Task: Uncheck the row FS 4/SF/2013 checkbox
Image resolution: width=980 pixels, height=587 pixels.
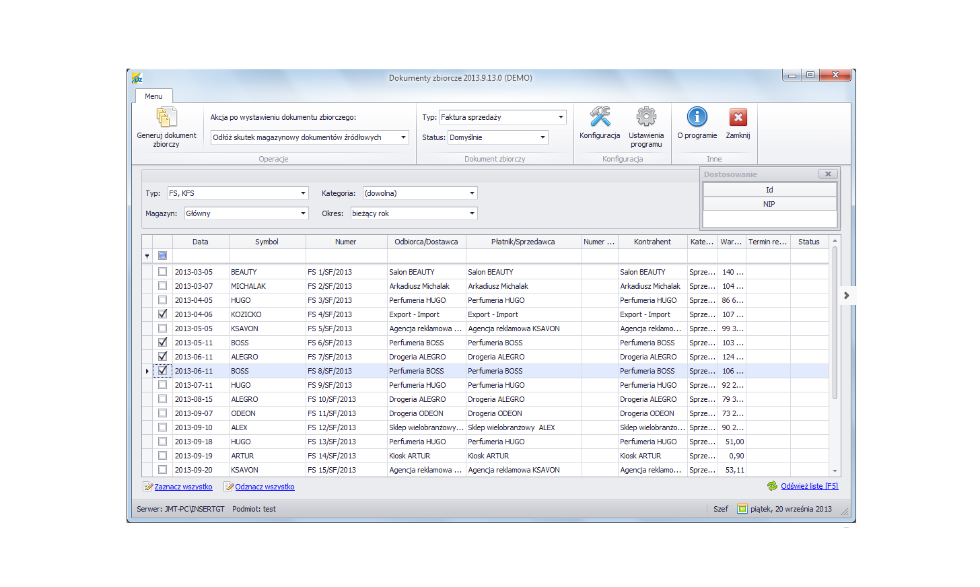Action: pos(162,314)
